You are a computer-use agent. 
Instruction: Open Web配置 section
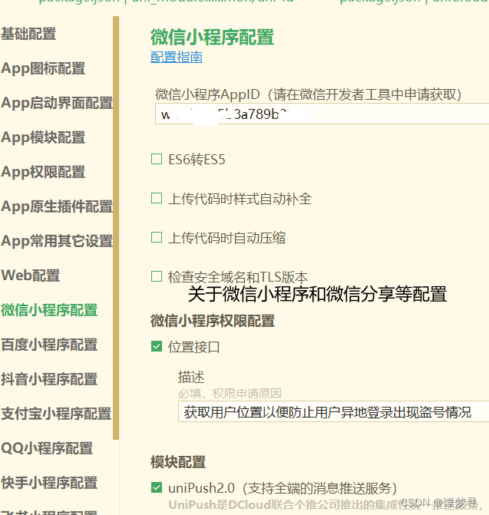point(31,276)
